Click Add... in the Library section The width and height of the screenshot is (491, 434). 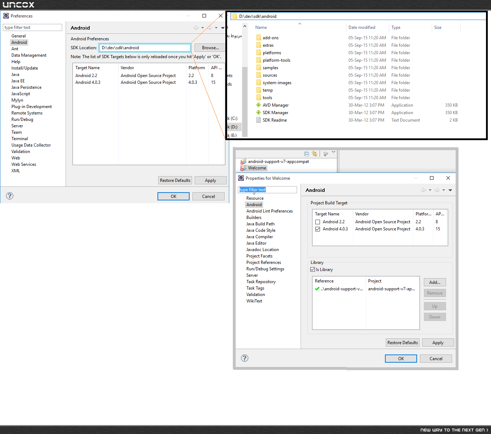click(435, 282)
